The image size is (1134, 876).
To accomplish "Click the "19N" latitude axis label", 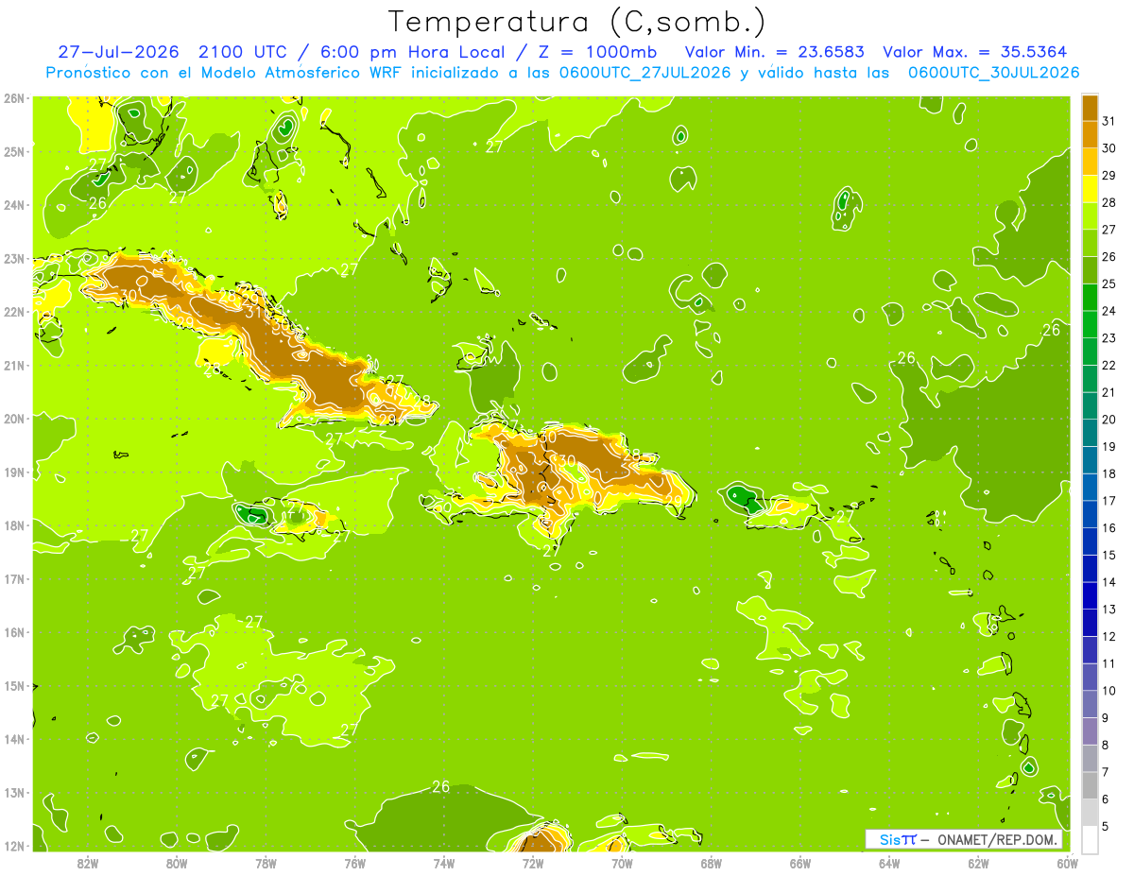I will pyautogui.click(x=14, y=472).
